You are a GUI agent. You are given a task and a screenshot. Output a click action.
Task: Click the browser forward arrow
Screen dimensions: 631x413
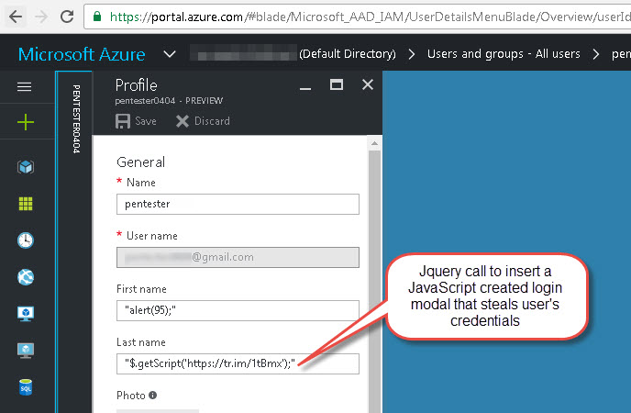(x=41, y=17)
